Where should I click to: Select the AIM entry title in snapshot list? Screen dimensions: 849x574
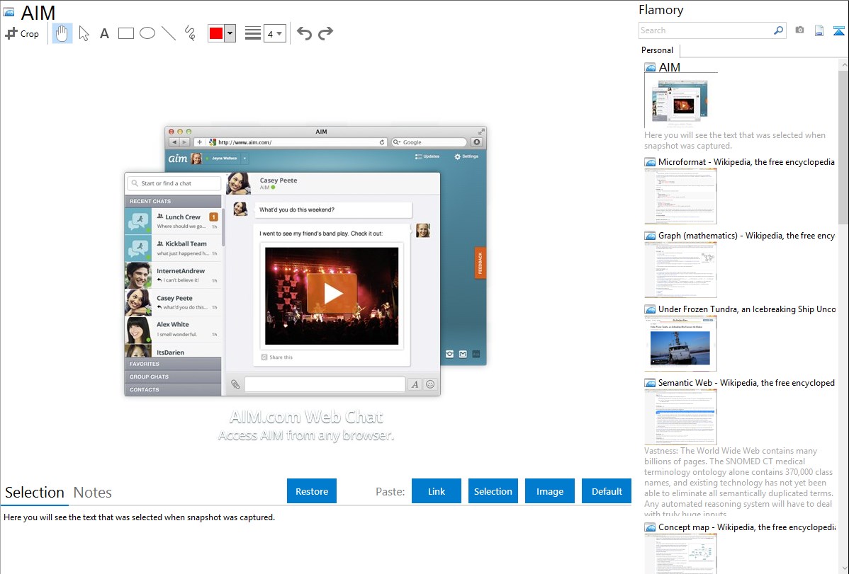point(669,67)
